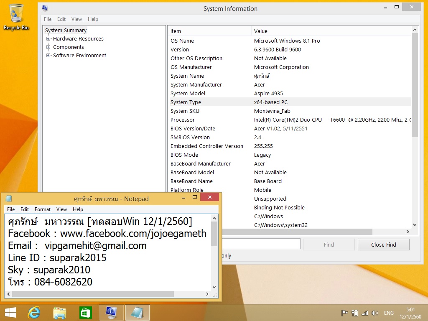Launch Internet Explorer from the taskbar
428x321 pixels.
(34, 313)
